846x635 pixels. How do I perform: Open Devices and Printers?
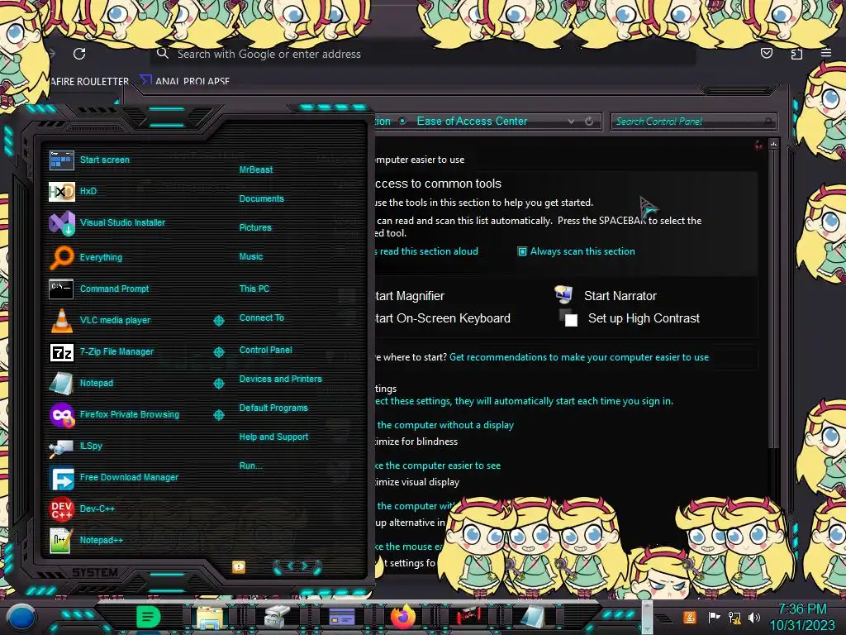coord(280,379)
